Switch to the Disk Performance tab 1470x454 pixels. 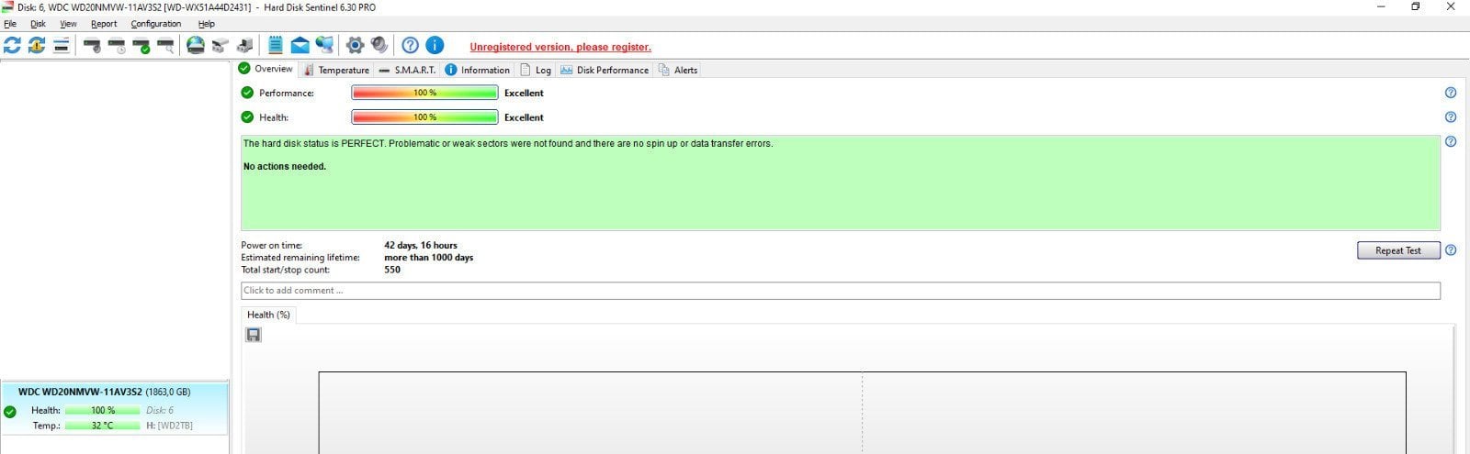coord(604,70)
